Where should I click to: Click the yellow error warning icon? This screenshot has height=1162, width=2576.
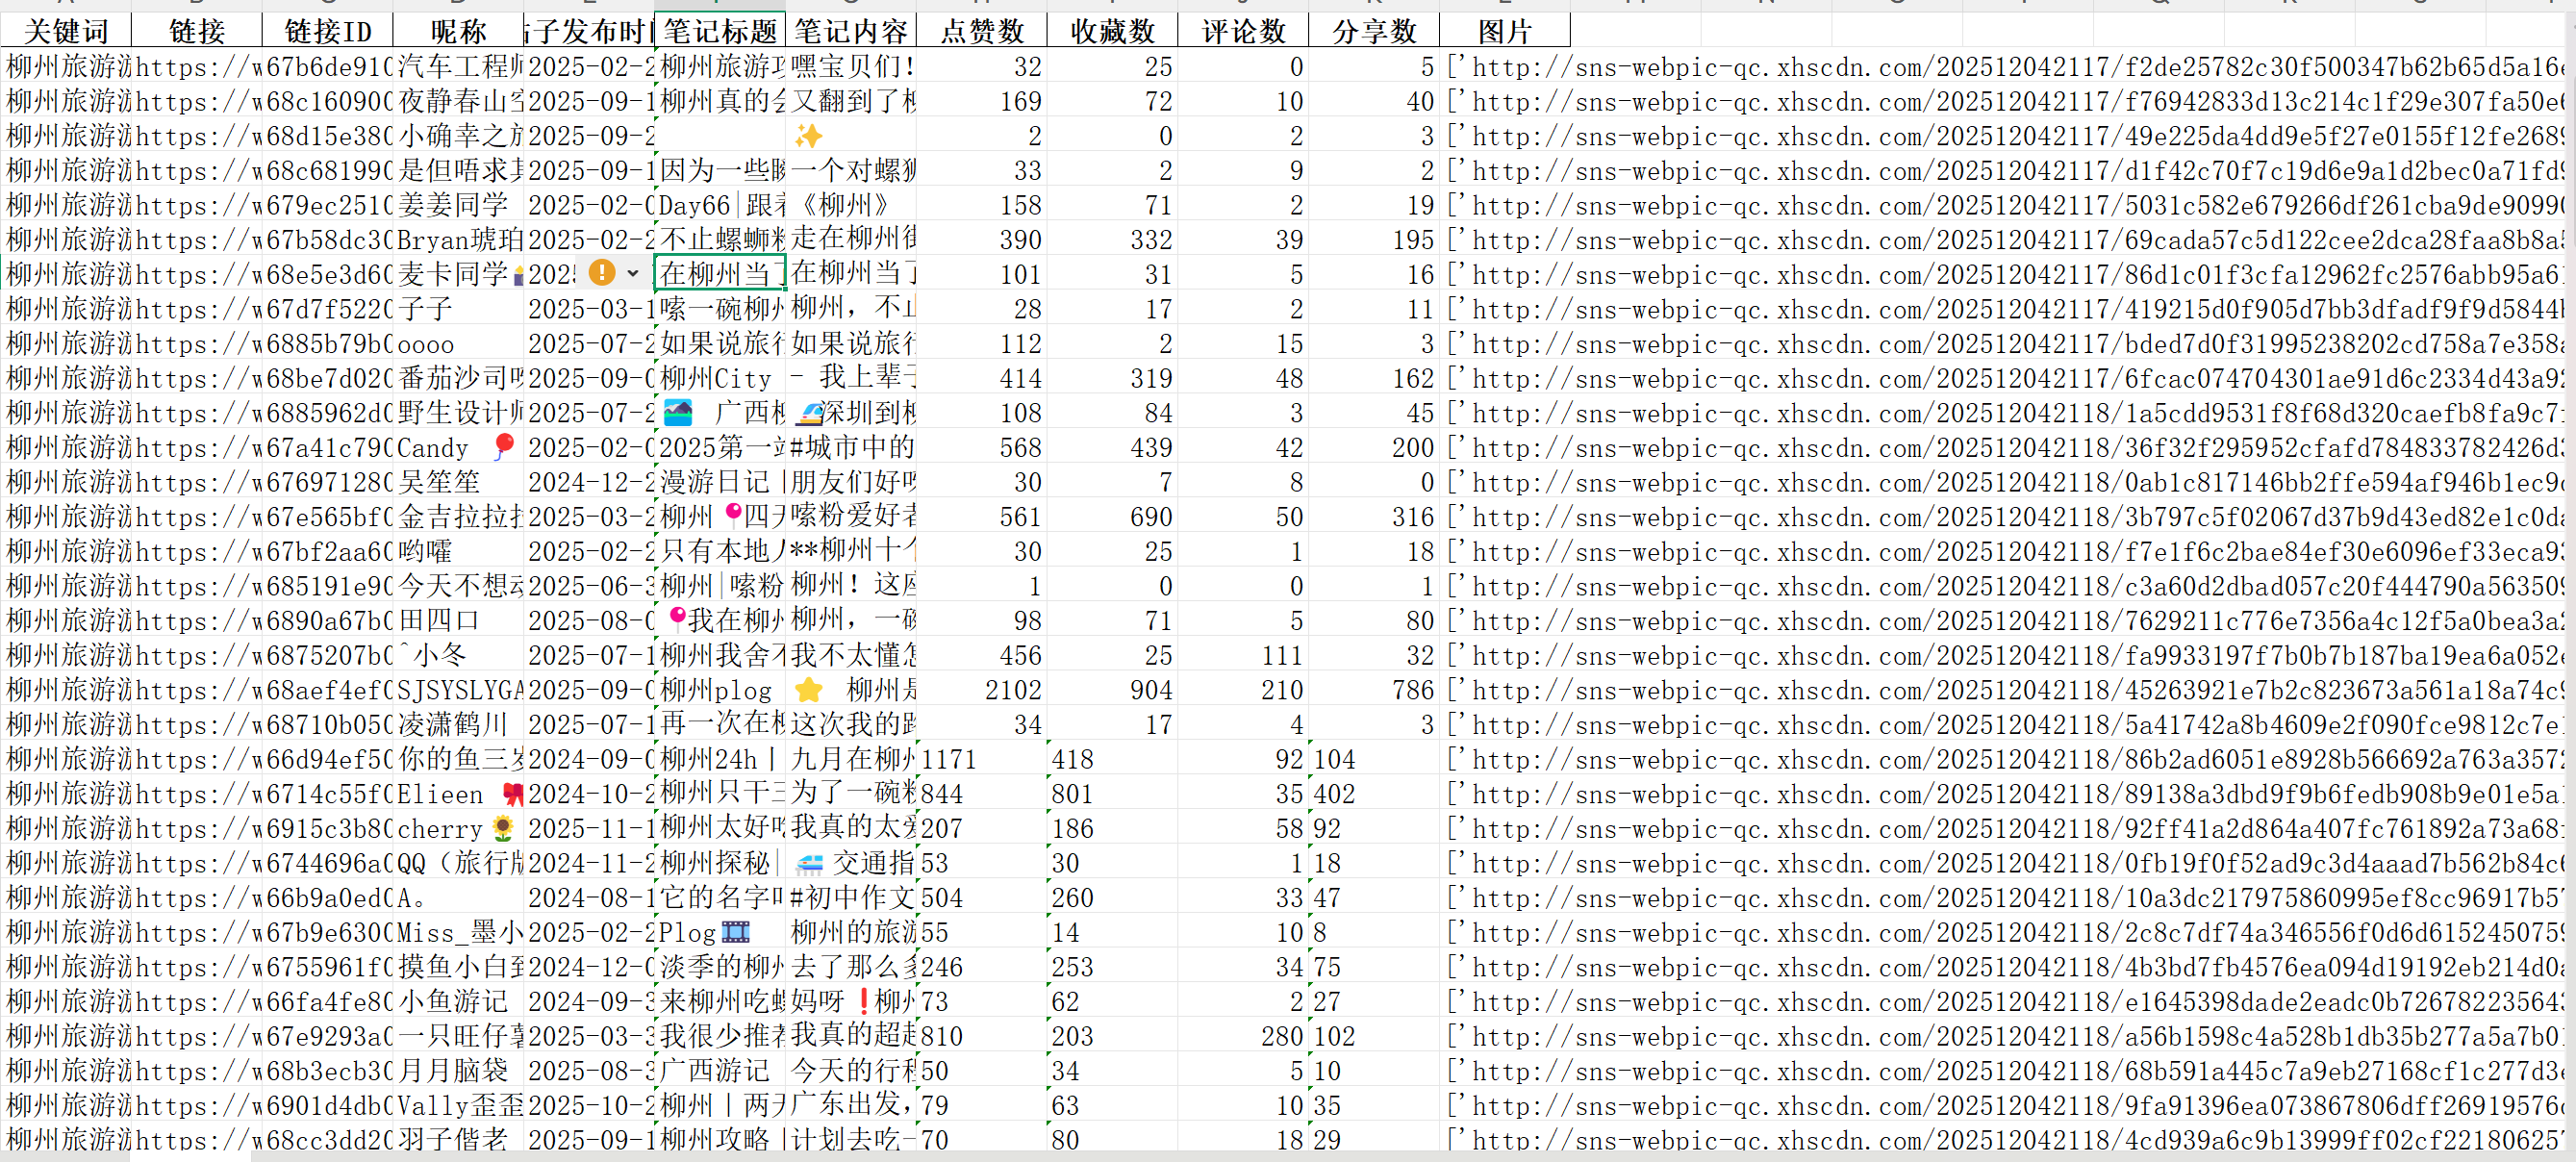pos(602,272)
